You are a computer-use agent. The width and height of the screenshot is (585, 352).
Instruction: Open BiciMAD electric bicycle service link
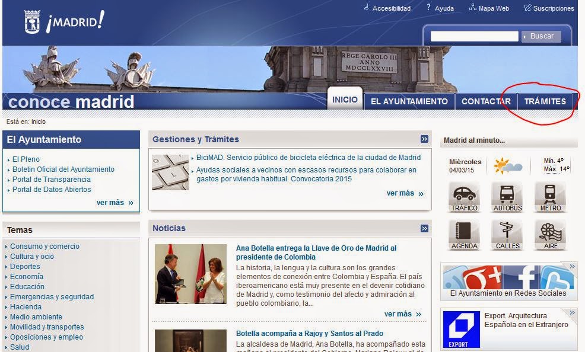pos(309,158)
